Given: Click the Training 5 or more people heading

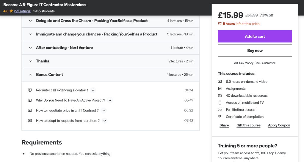Looking at the screenshot, I should click(247, 146).
